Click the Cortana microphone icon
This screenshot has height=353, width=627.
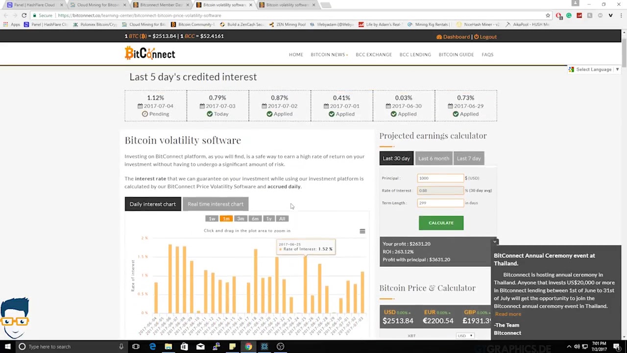121,347
